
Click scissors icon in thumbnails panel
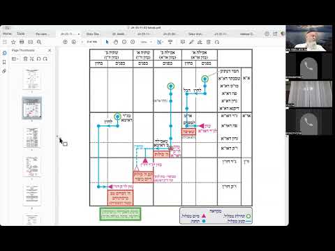tap(32, 59)
